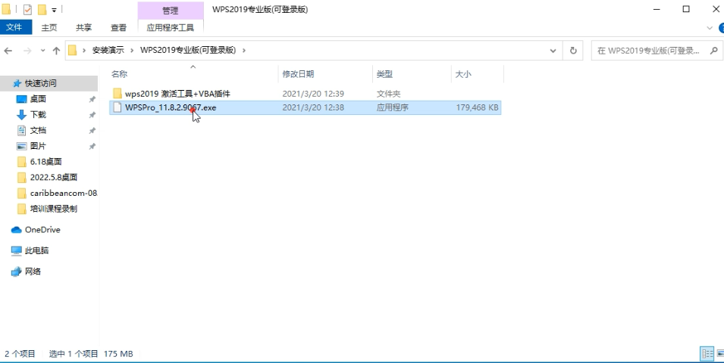
Task: Click the Properties icon in quick access toolbar
Action: 27,9
